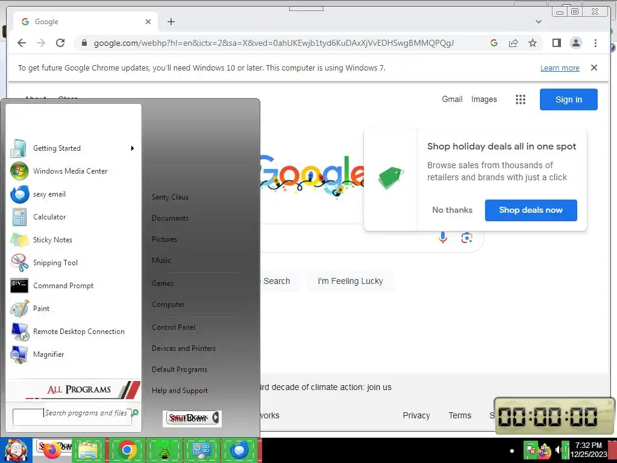Open Google Images link
The image size is (617, 463).
point(484,99)
